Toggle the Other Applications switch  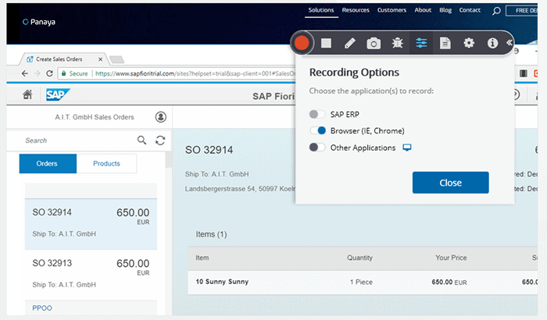pyautogui.click(x=317, y=147)
